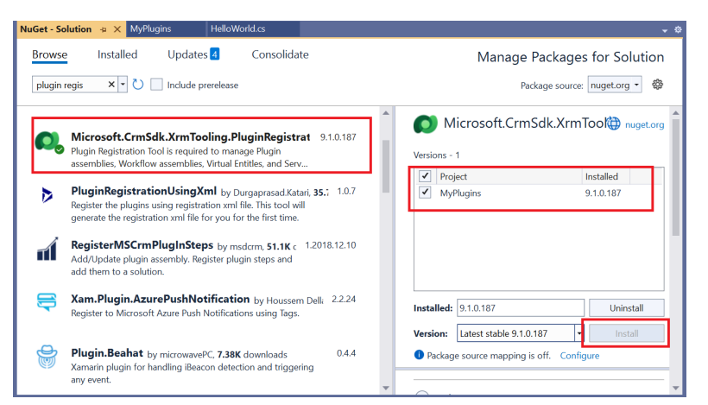Click the package list scroll down arrow
Viewport: 708px width, 405px height.
pyautogui.click(x=386, y=388)
